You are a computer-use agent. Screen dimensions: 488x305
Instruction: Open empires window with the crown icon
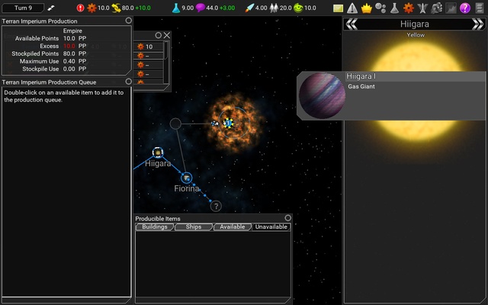pyautogui.click(x=366, y=8)
